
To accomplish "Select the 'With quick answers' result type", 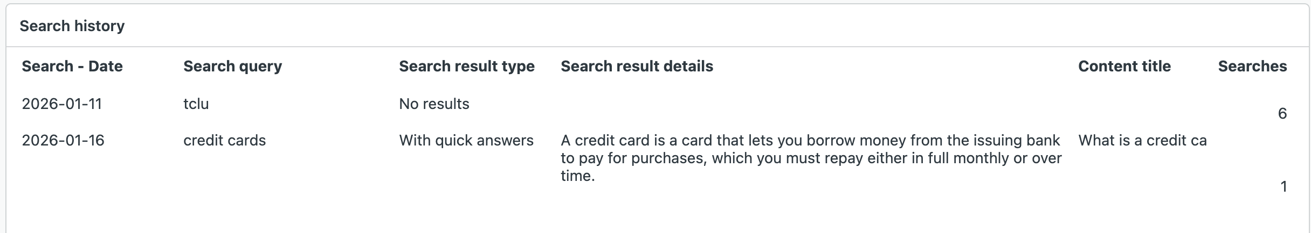I will (466, 140).
